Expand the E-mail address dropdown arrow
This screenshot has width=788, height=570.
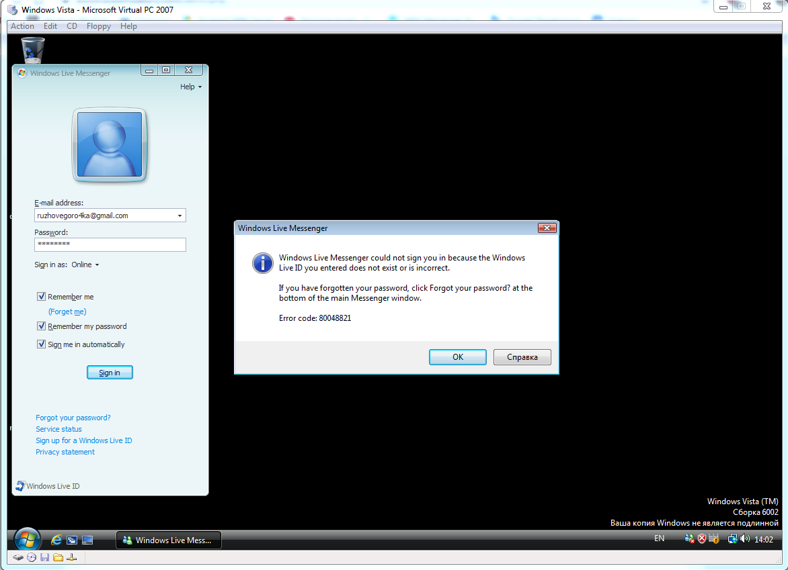pyautogui.click(x=180, y=216)
